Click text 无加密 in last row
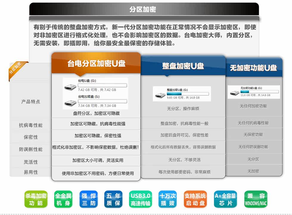The height and width of the screenshot is (215, 292). pos(253,171)
